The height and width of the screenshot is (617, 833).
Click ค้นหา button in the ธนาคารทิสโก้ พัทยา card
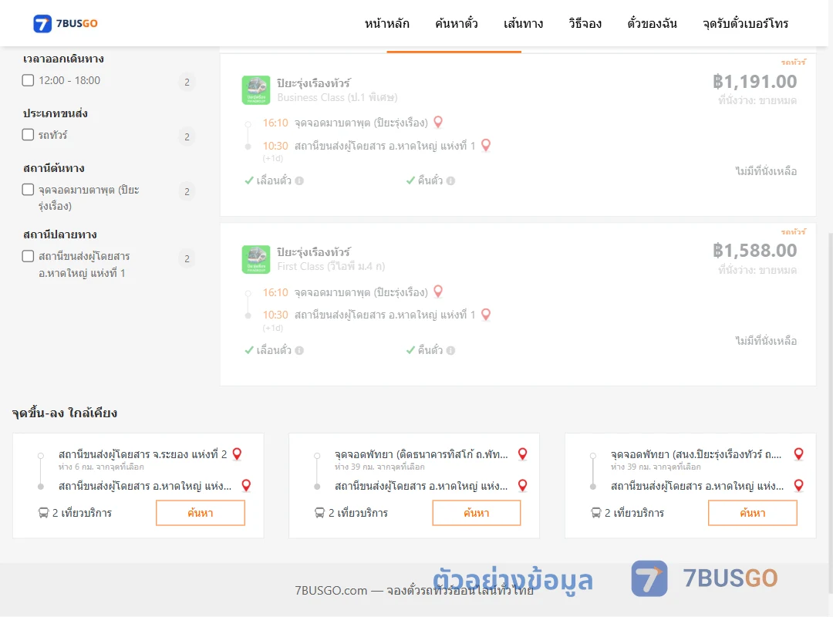[477, 513]
